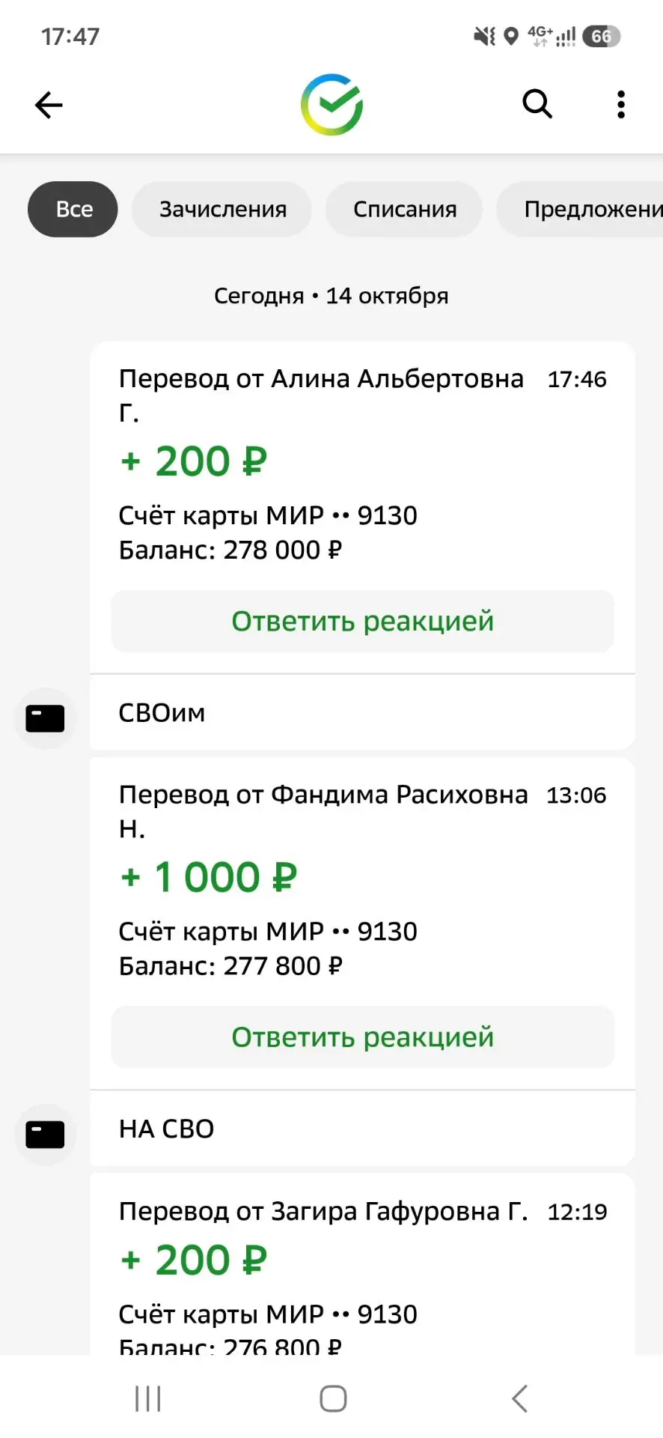Reply with reaction to Алина's transfer
The height and width of the screenshot is (1438, 663).
362,621
